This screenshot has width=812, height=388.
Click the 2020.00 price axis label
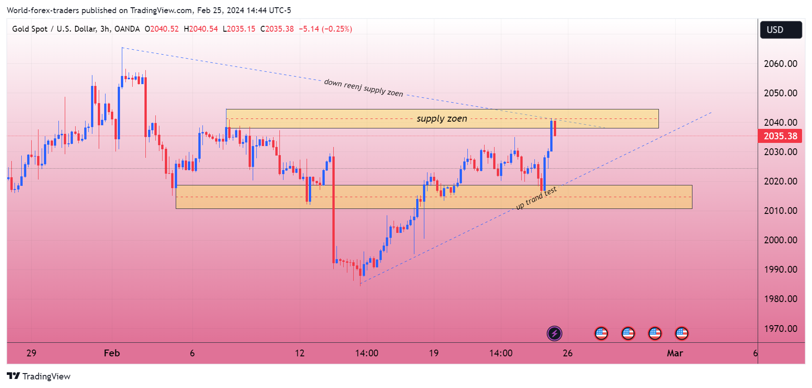click(780, 181)
